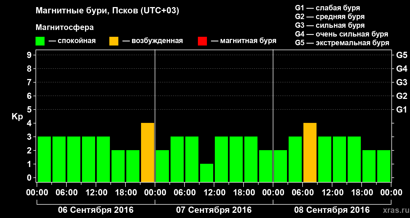Click the text 'G3 — сильная буря'
410x218 pixels.
330,25
